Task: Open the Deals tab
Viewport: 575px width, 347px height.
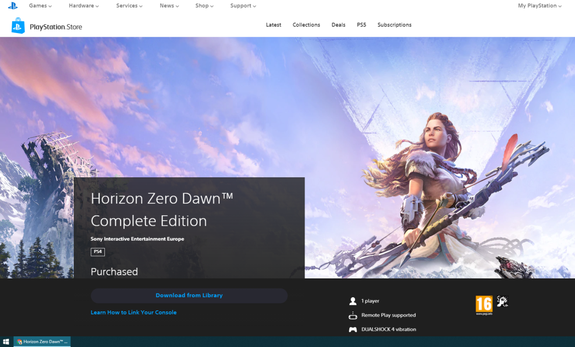Action: tap(339, 25)
